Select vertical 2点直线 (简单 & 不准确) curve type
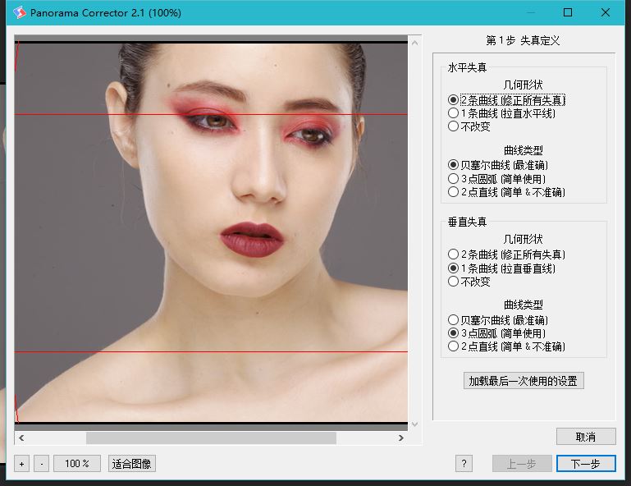The height and width of the screenshot is (486, 631). tap(506, 346)
